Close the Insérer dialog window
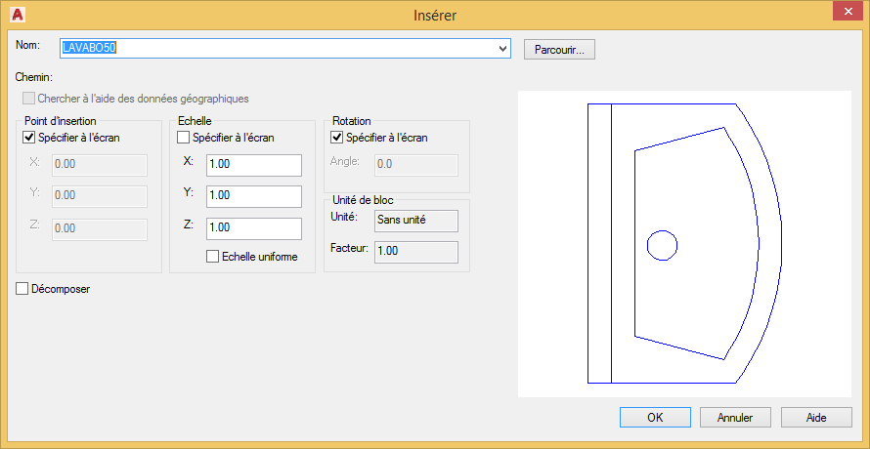This screenshot has height=449, width=870. tap(842, 13)
